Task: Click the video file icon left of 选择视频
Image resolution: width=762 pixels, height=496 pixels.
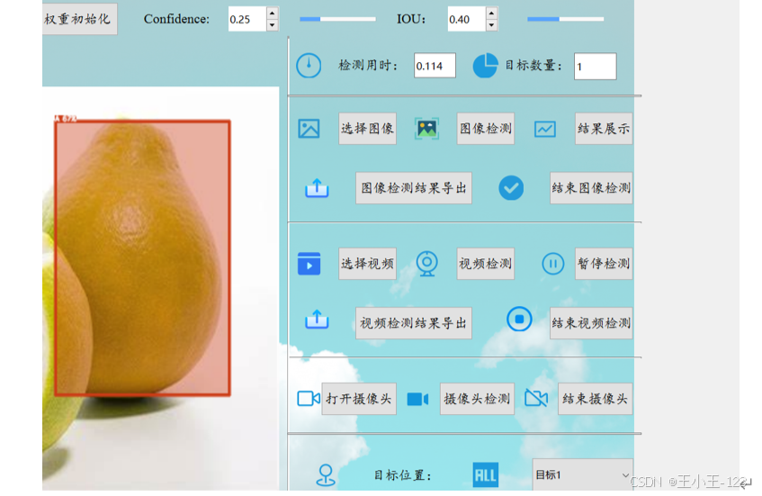Action: pos(309,264)
